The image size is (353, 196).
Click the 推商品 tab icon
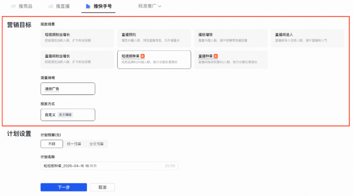tap(13, 6)
